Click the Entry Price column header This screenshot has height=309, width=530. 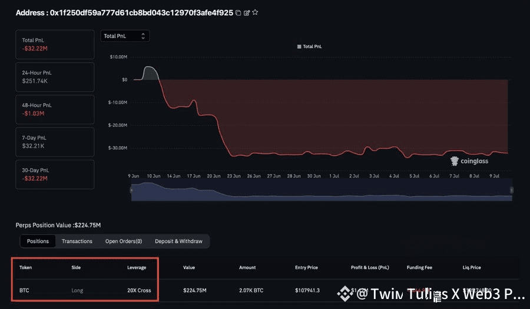306,267
